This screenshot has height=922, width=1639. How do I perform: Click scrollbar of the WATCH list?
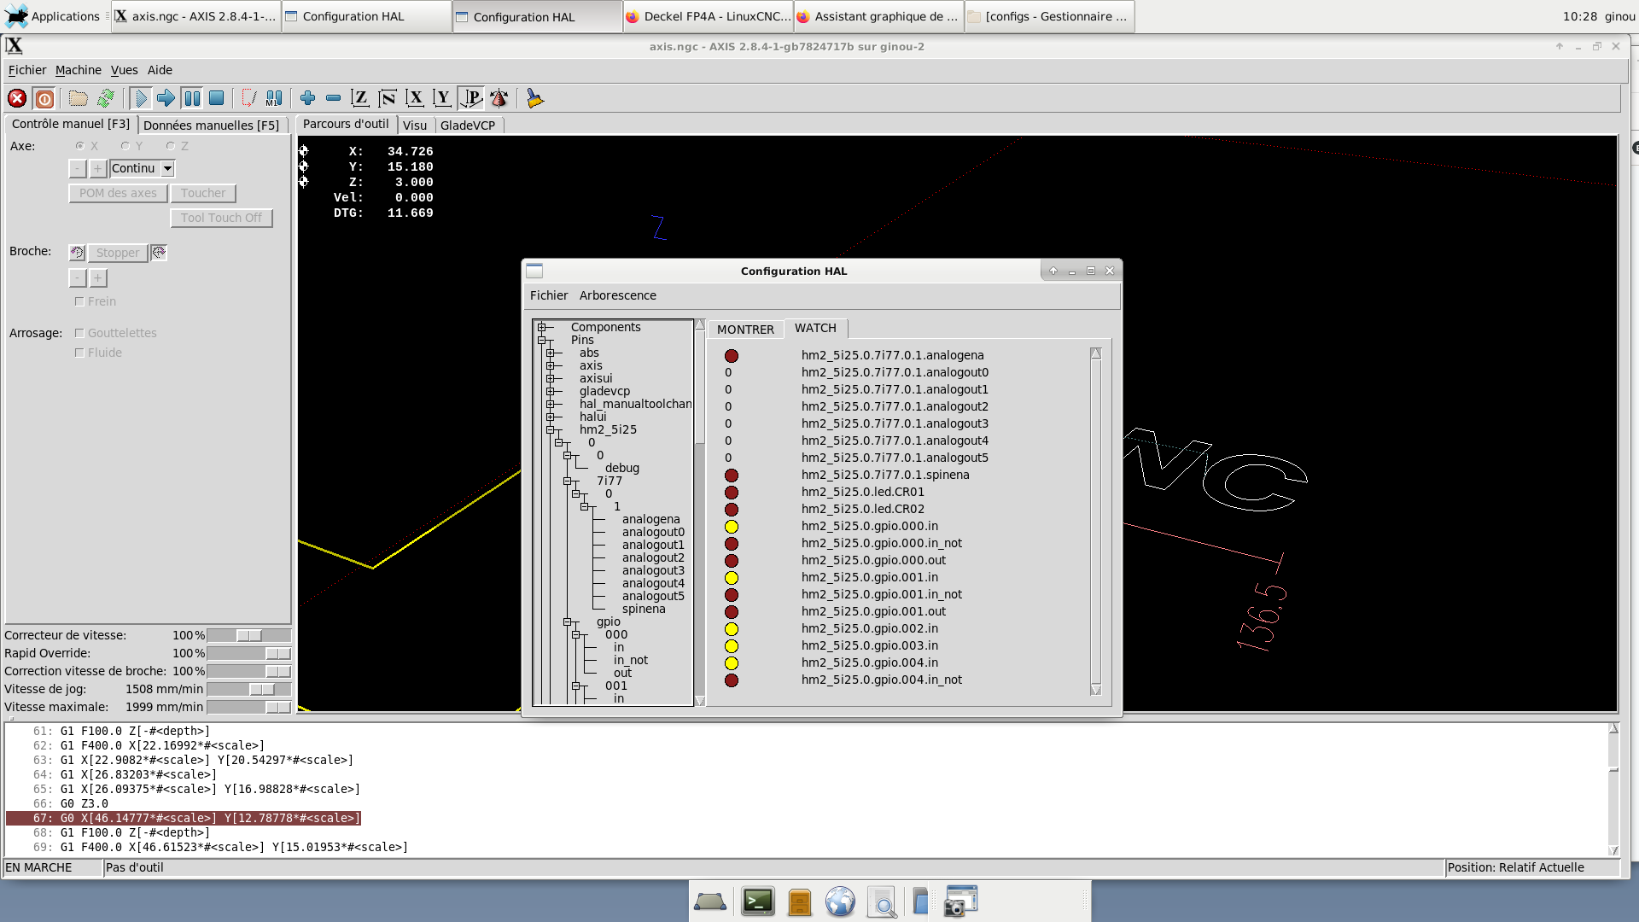click(x=1096, y=521)
